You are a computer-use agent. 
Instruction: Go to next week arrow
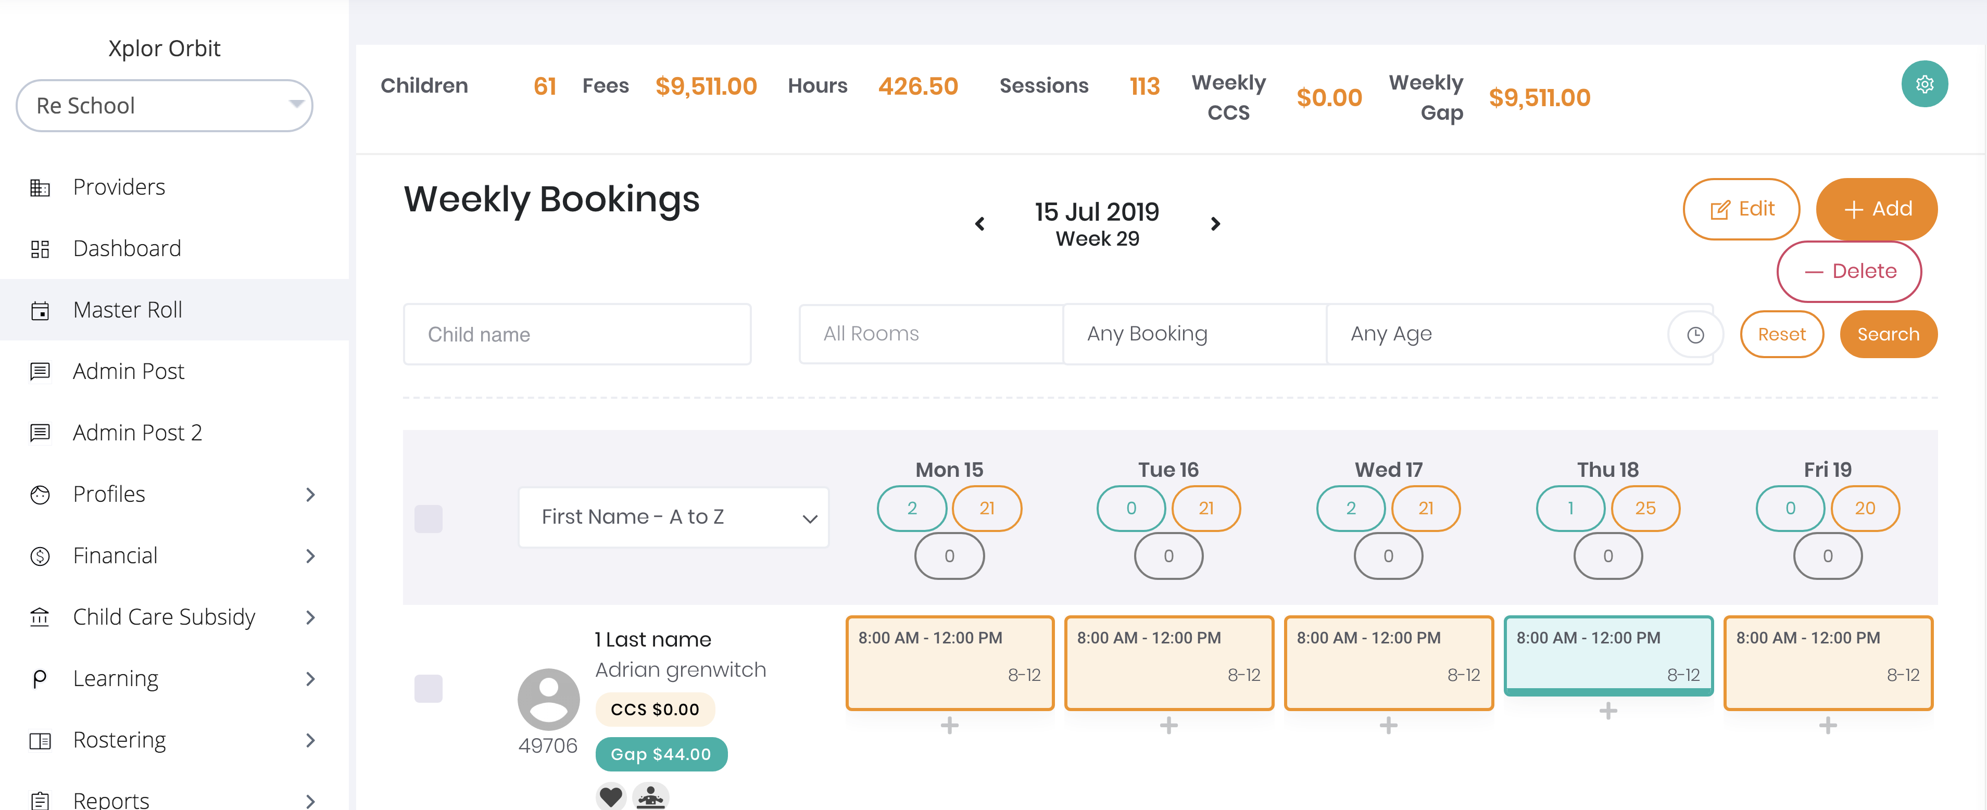[x=1215, y=224]
